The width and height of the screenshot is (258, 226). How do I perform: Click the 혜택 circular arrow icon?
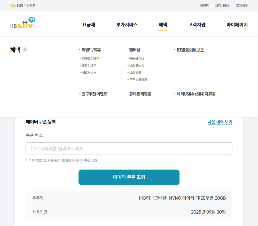[25, 50]
